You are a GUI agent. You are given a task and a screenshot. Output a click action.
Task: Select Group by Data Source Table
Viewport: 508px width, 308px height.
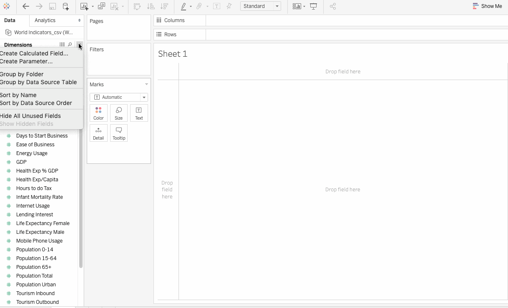click(38, 82)
